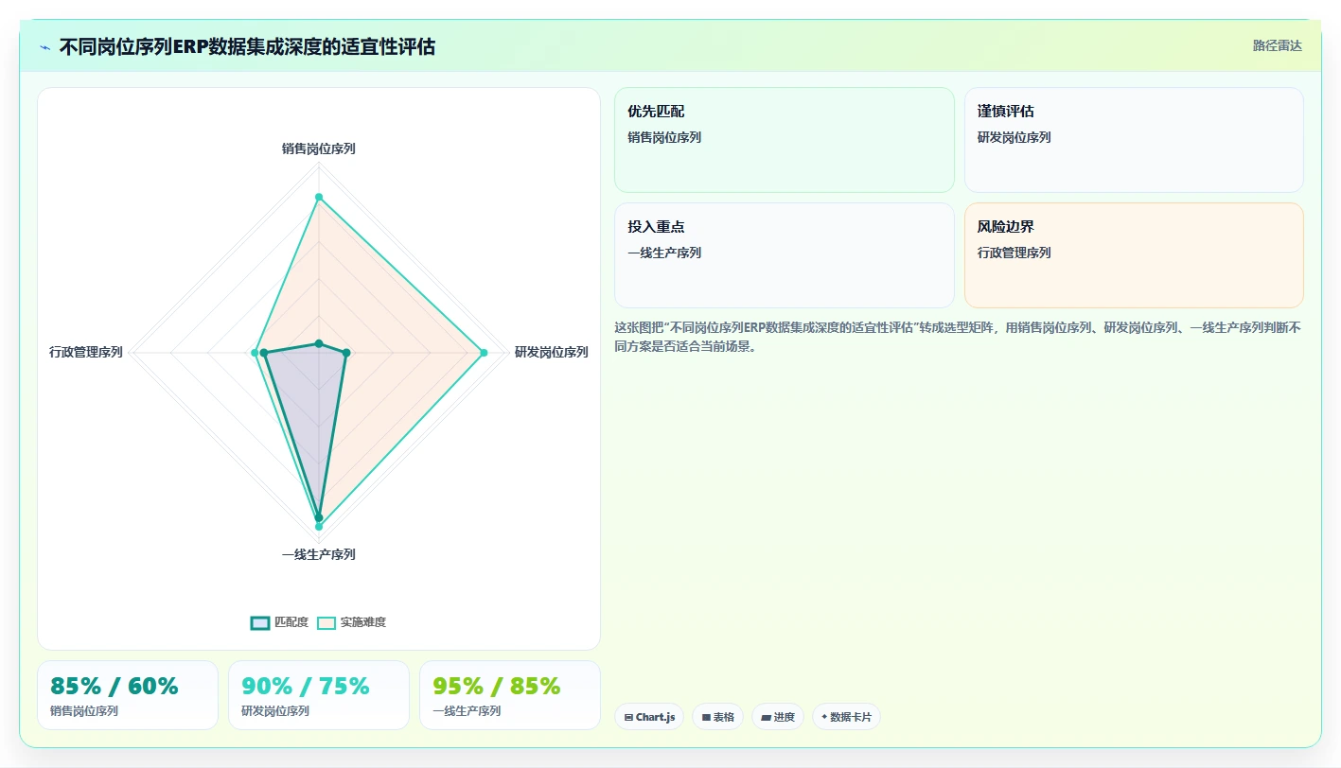Click the lightning icon beside the page title
The width and height of the screenshot is (1341, 768).
44,47
